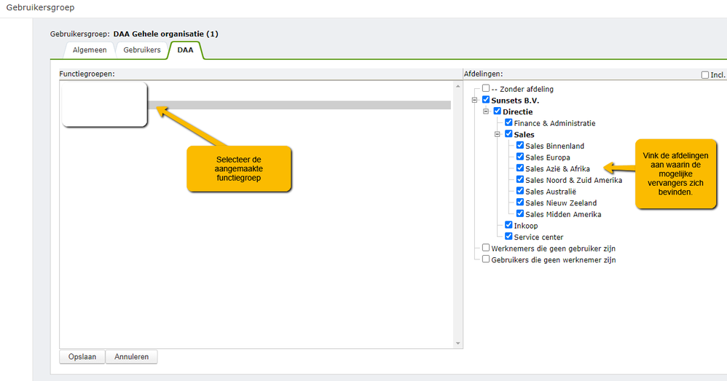Click the Directie label
The image size is (727, 381).
pos(517,112)
